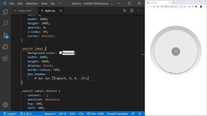Open notifications bell in status bar
The image size is (207, 116).
tap(140, 114)
